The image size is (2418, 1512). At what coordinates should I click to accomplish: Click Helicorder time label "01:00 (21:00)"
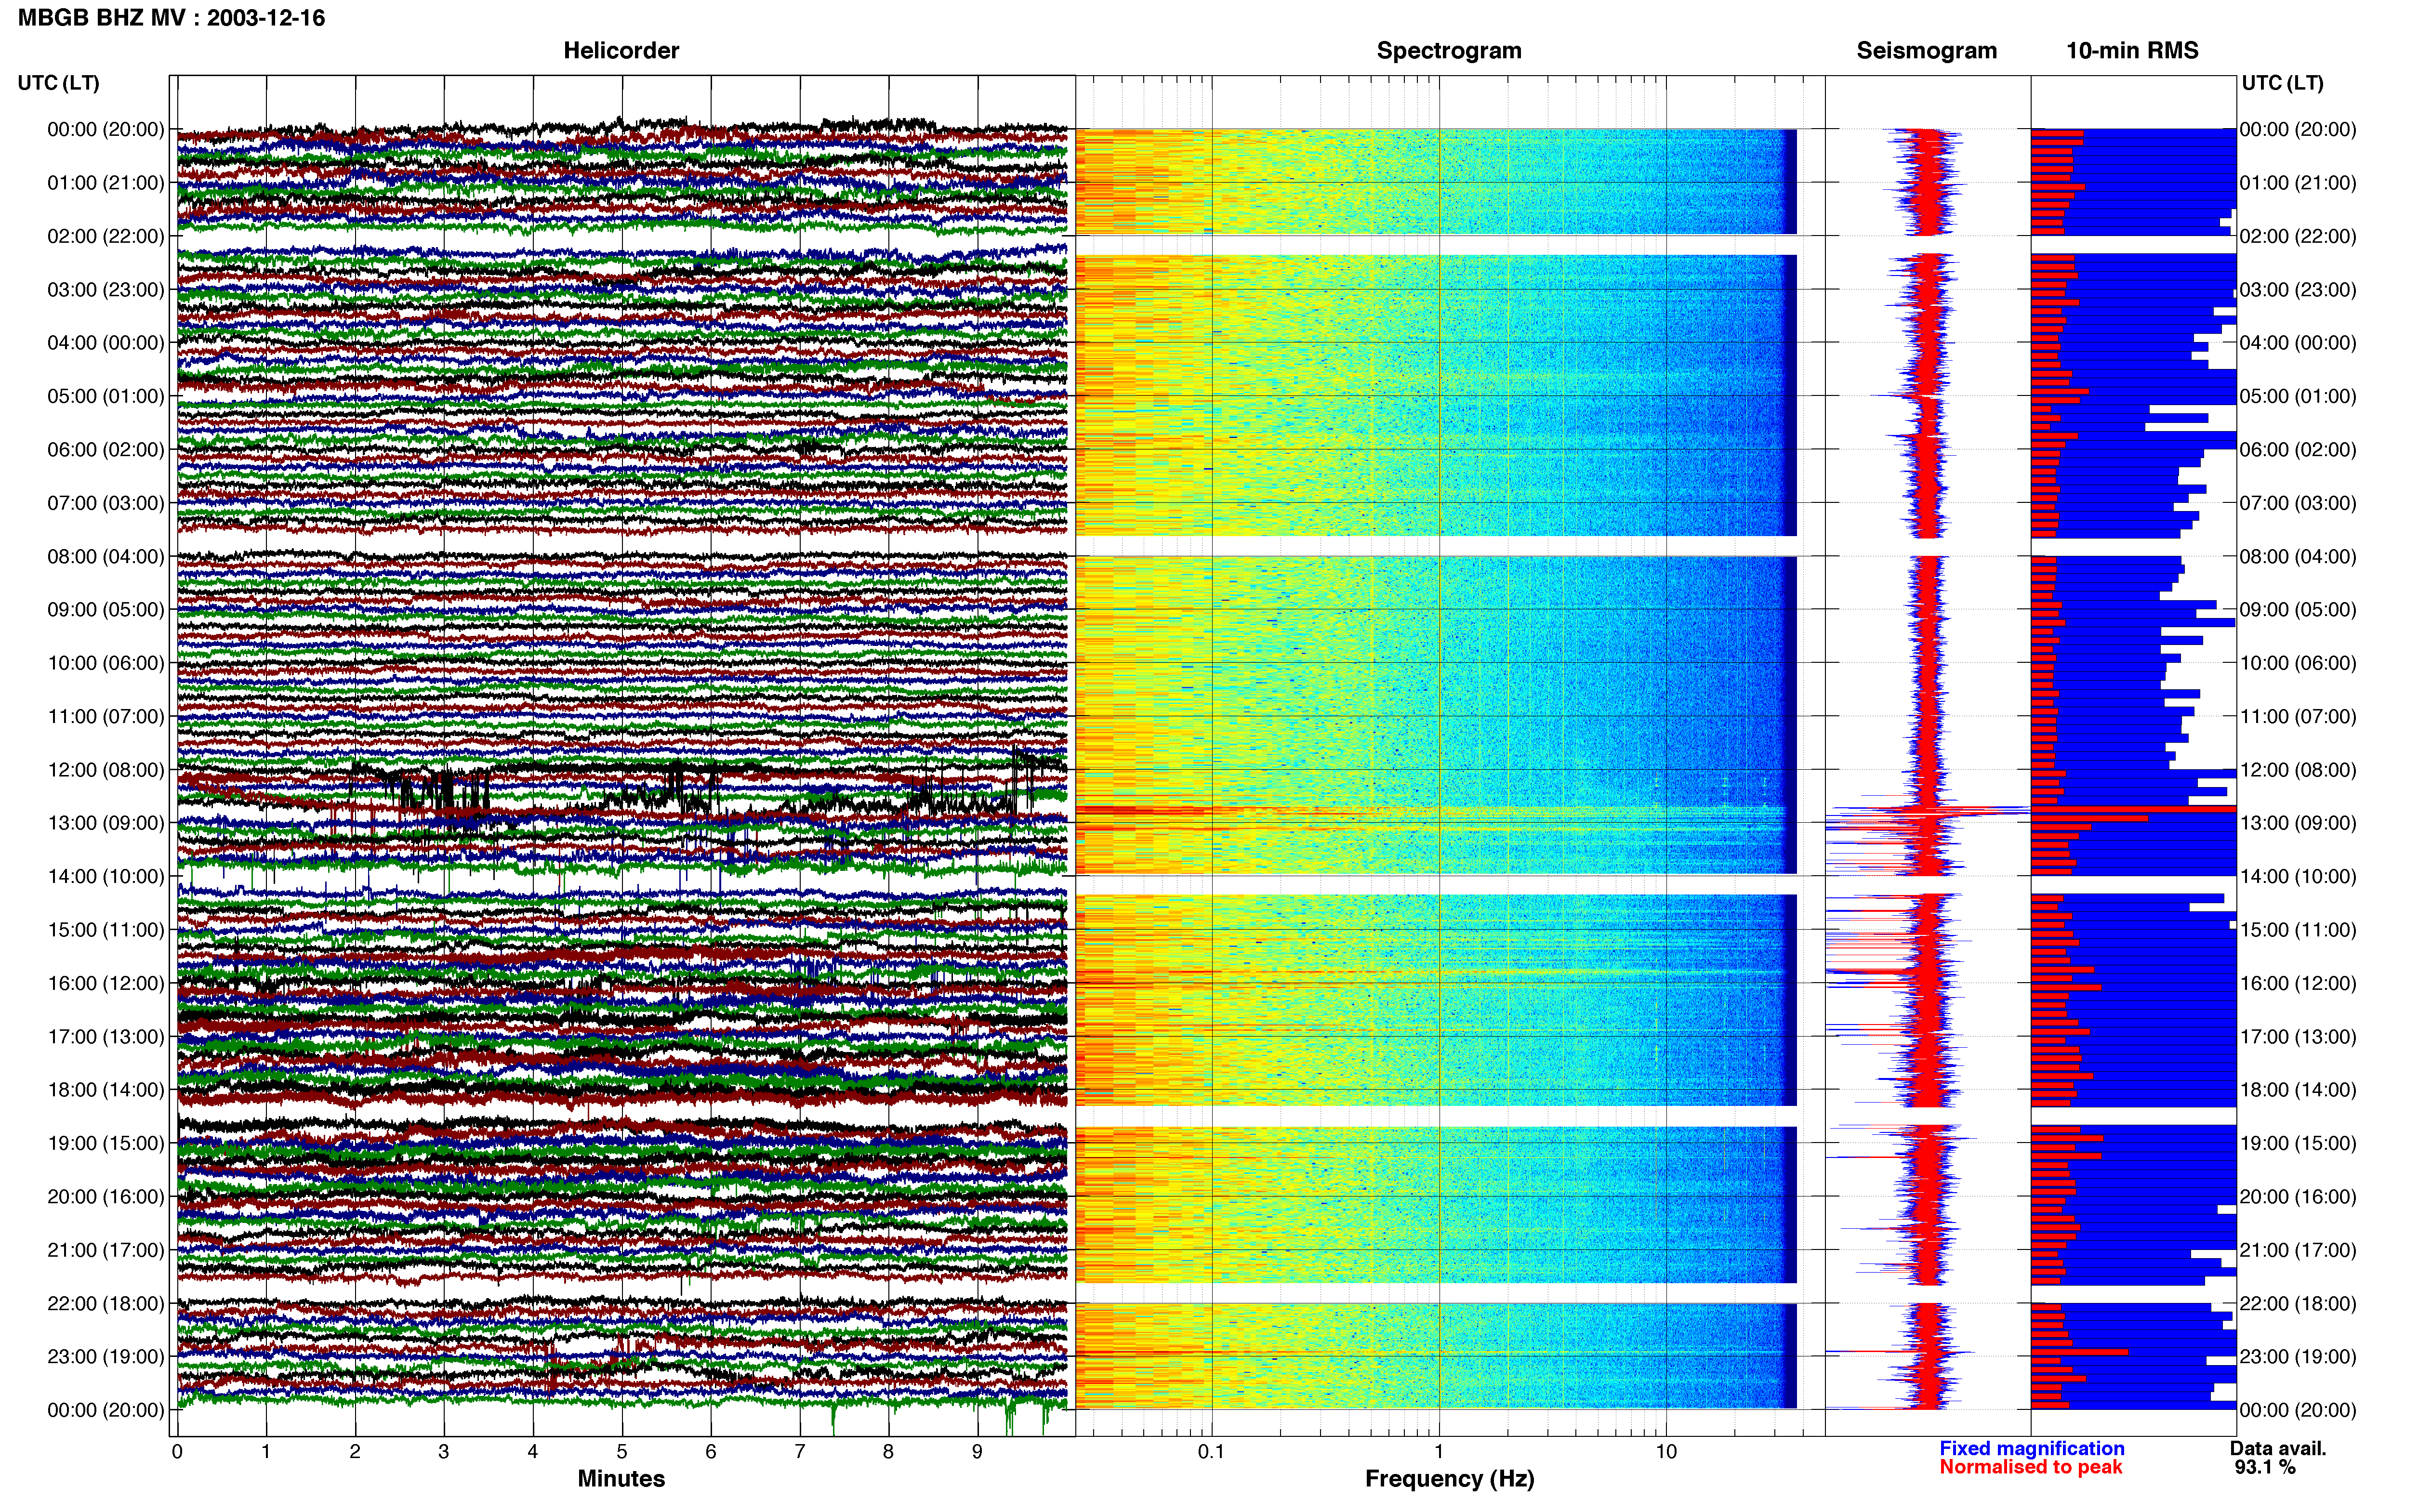[106, 183]
